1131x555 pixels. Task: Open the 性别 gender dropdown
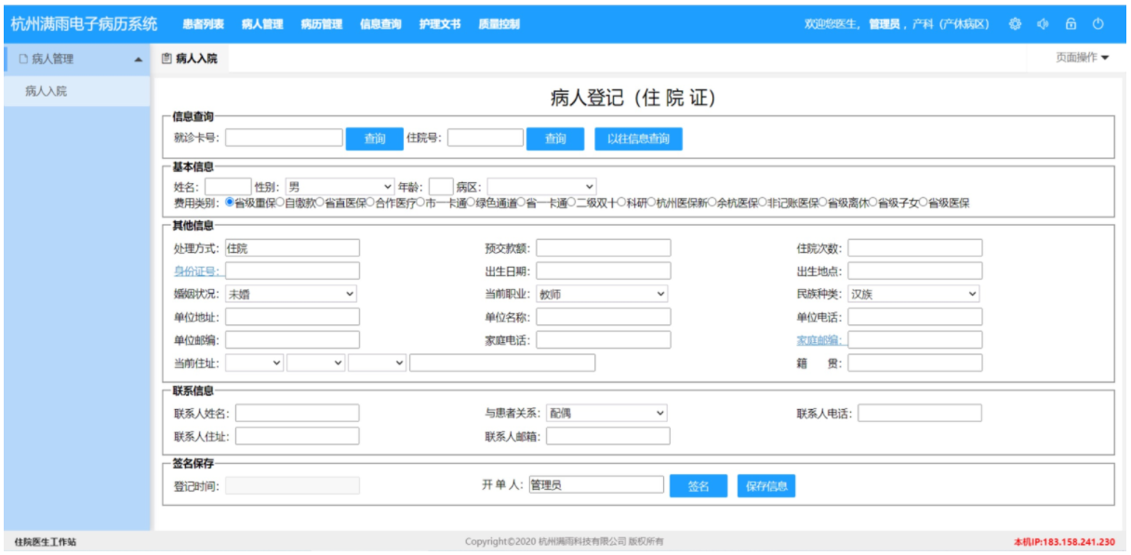click(x=339, y=187)
